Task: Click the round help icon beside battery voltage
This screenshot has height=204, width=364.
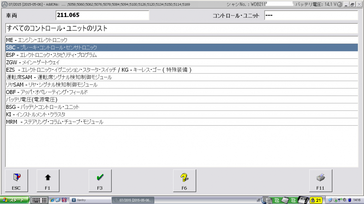Action: (339, 4)
